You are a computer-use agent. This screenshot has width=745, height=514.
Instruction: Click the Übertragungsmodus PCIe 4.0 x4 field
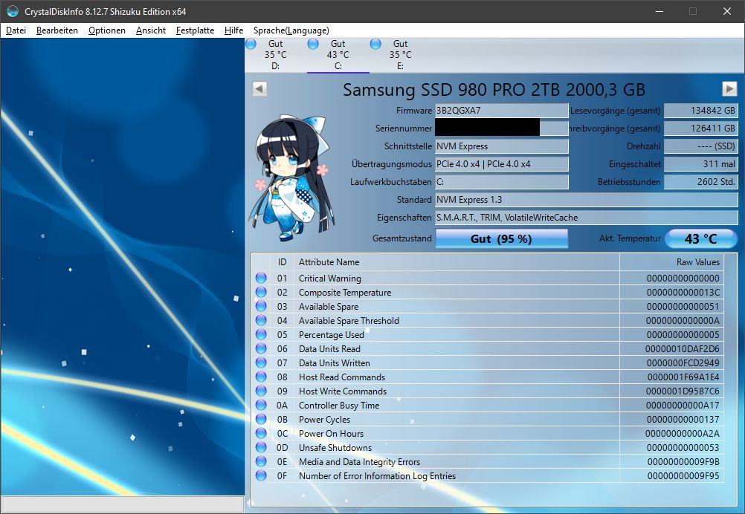[x=501, y=164]
